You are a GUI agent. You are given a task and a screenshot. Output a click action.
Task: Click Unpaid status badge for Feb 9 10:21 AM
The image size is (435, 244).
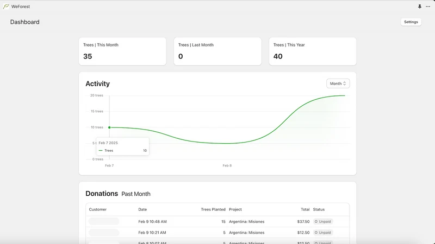click(x=323, y=233)
